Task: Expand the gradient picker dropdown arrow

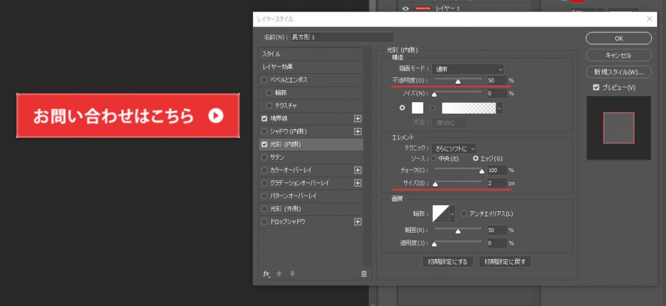Action: [x=499, y=108]
